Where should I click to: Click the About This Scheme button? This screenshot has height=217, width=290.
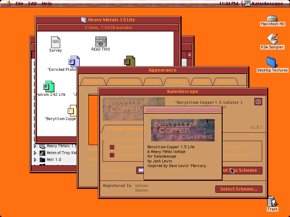click(x=242, y=170)
